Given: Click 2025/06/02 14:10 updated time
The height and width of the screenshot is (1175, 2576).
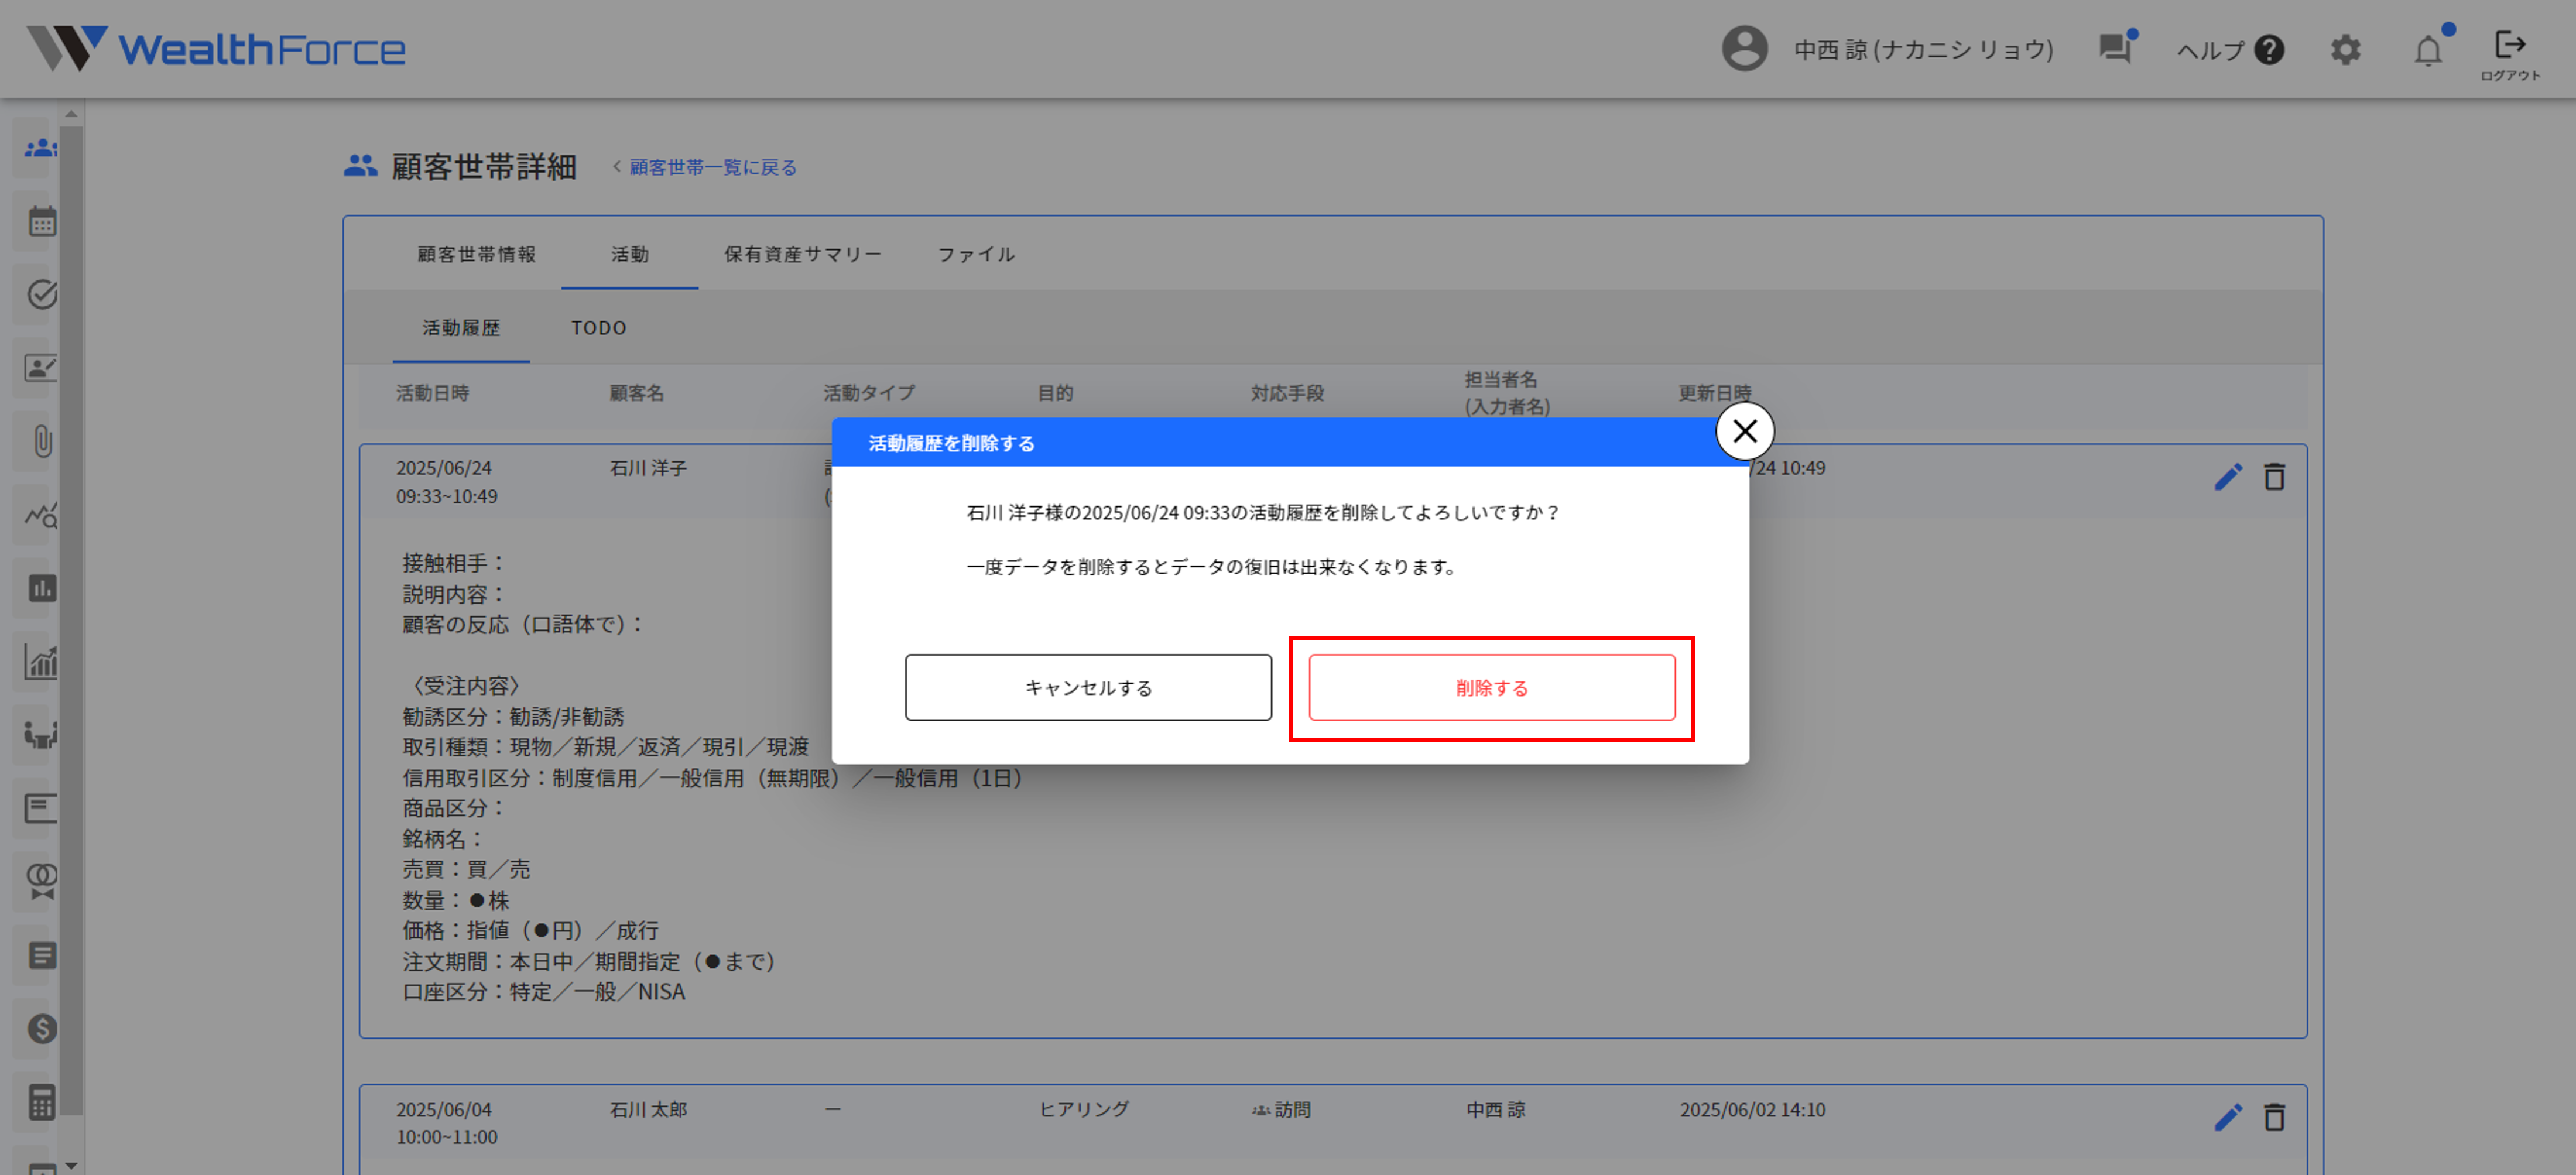Looking at the screenshot, I should (1752, 1109).
